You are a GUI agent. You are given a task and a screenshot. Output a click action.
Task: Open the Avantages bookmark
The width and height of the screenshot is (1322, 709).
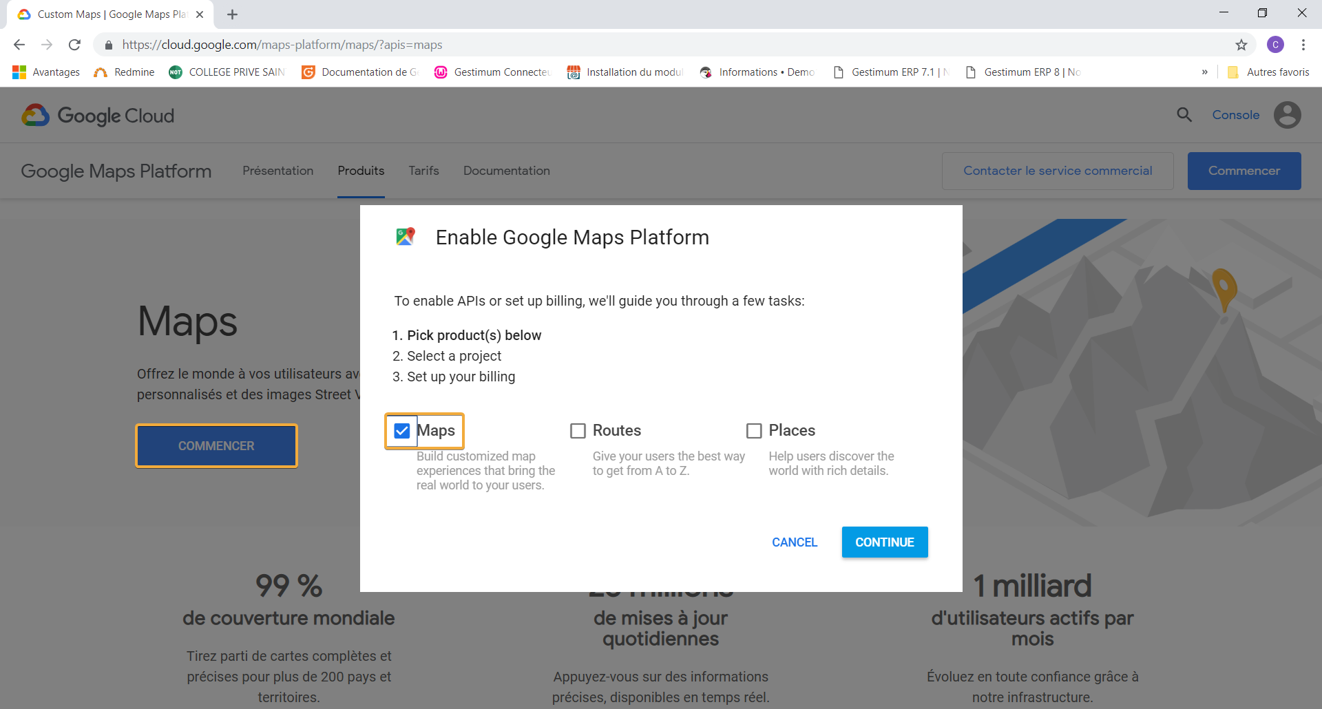pyautogui.click(x=46, y=72)
